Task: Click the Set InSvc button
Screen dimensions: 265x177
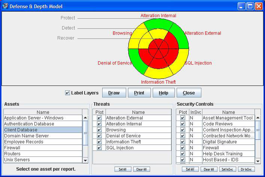Action: (228, 169)
